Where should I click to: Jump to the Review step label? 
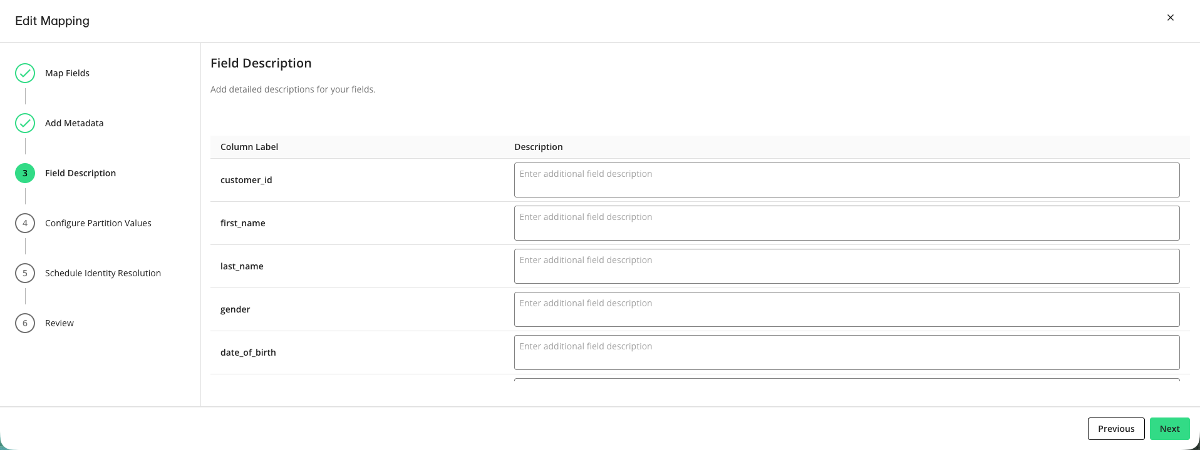[59, 323]
